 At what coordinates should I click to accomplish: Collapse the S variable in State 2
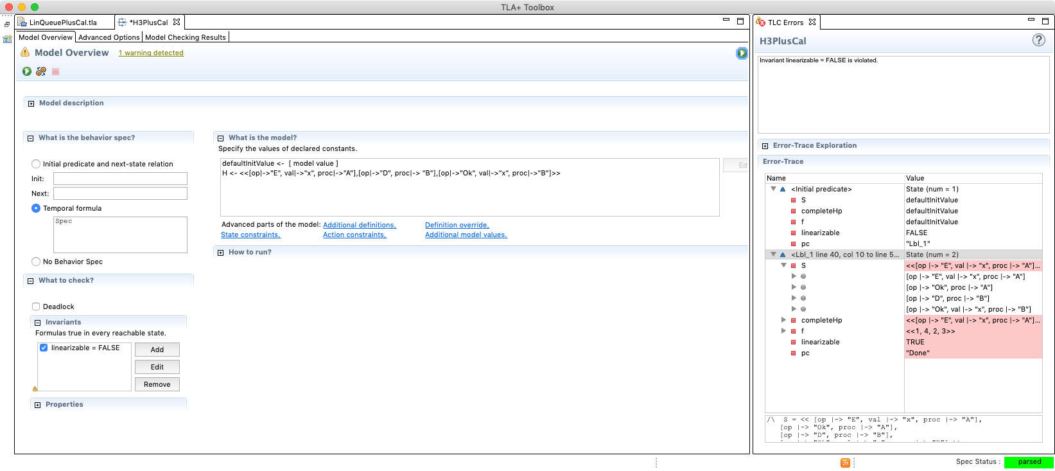point(783,265)
